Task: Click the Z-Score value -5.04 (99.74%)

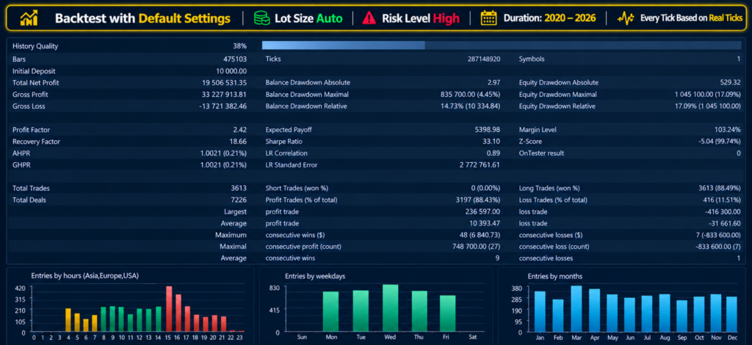Action: click(720, 142)
